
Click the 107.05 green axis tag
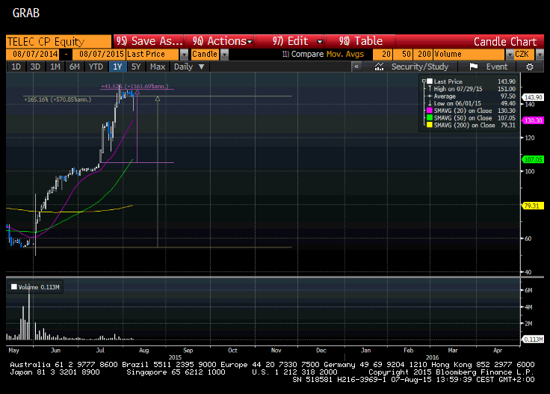[x=533, y=160]
